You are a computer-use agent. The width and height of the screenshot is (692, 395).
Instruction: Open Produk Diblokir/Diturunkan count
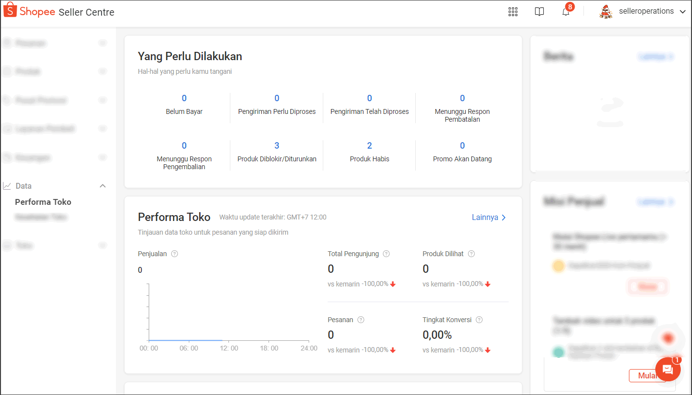277,146
